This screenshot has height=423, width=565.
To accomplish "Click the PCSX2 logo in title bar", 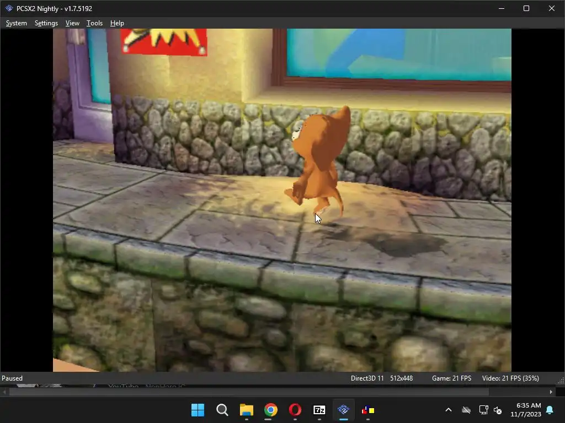I will click(x=9, y=8).
